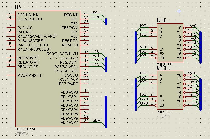The width and height of the screenshot is (210, 139).
Task: Click the <TEXT> placeholder below PIC16F877A
Action: (x=21, y=134)
